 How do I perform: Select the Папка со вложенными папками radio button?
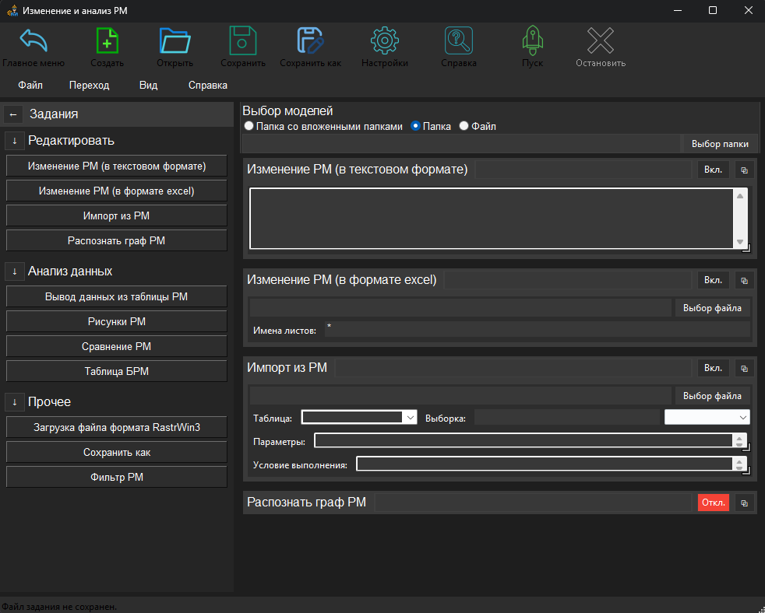tap(249, 126)
